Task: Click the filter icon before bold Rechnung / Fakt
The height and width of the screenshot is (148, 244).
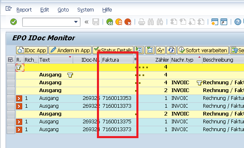Action: point(199,83)
